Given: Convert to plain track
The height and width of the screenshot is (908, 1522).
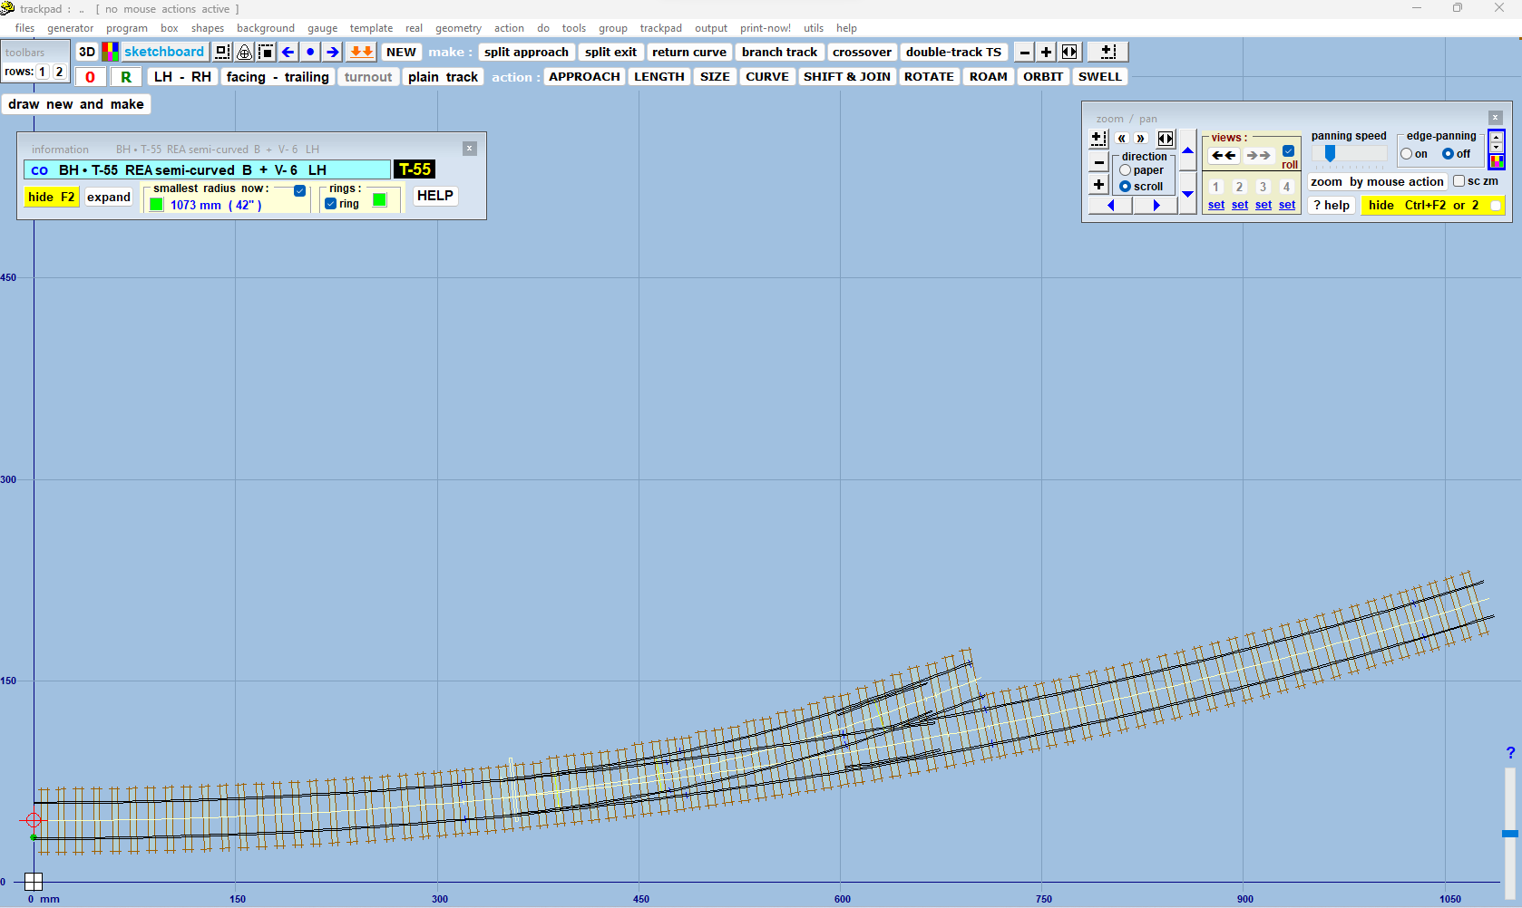Looking at the screenshot, I should click(443, 77).
